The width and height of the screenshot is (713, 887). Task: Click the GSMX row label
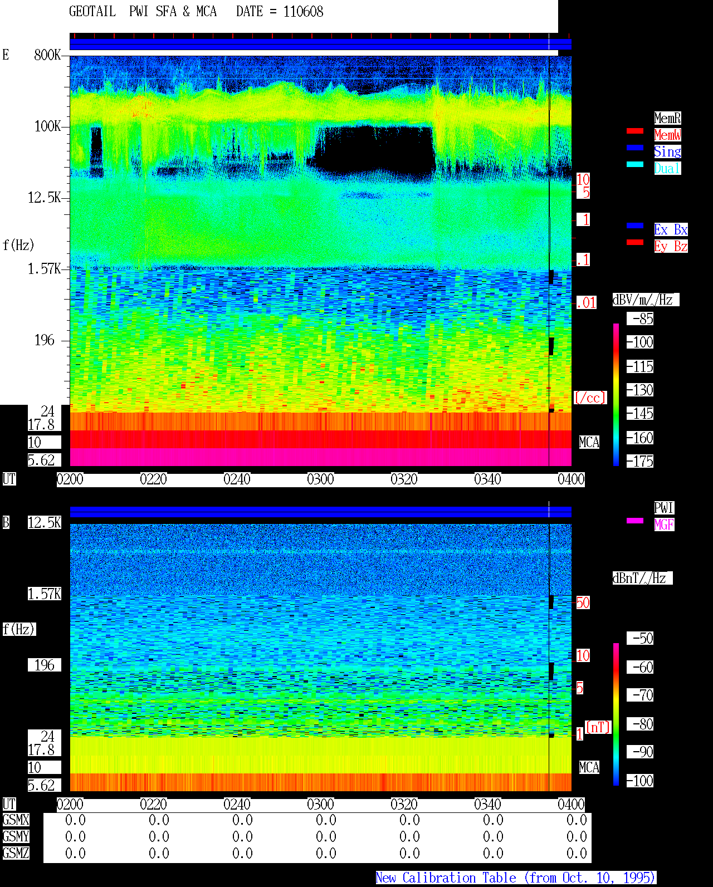click(16, 820)
